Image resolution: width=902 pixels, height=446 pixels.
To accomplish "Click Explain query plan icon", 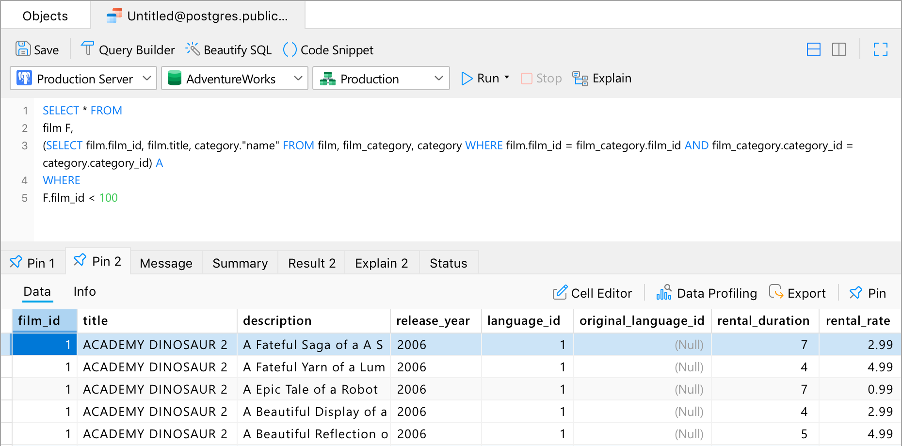I will point(580,78).
